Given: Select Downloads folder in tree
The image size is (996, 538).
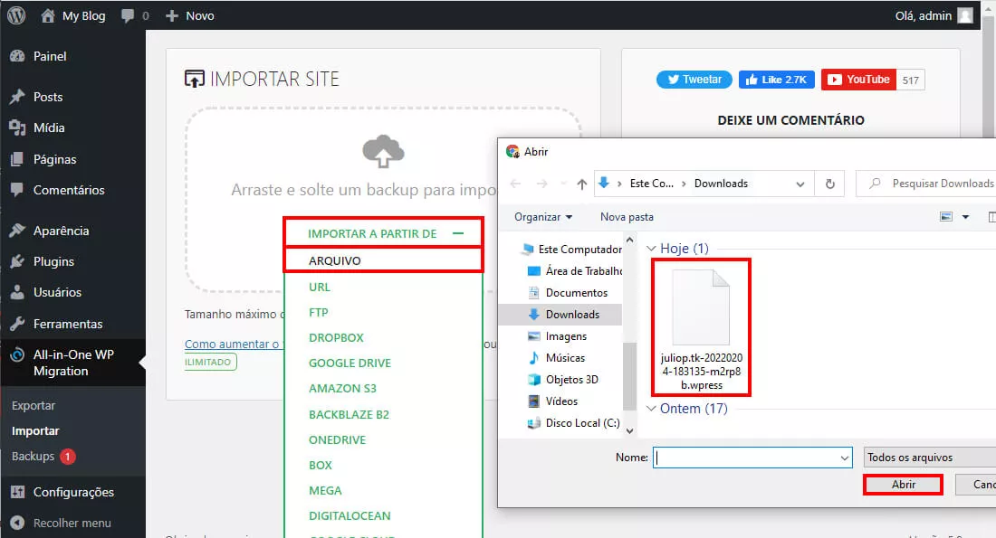Looking at the screenshot, I should (x=560, y=314).
